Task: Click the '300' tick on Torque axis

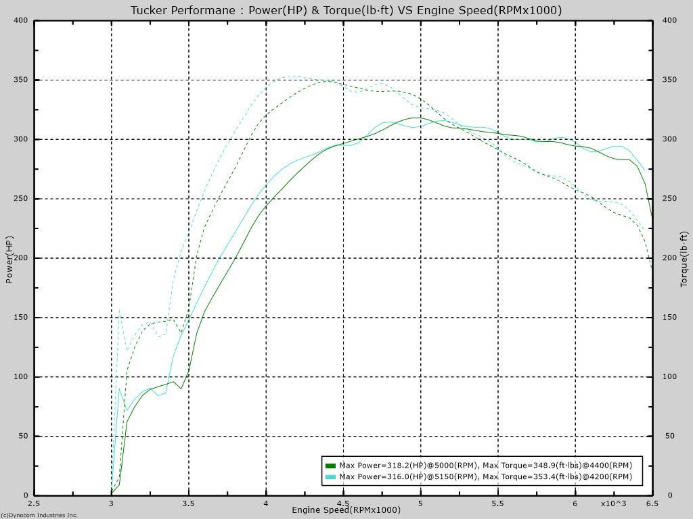Action: tap(669, 139)
